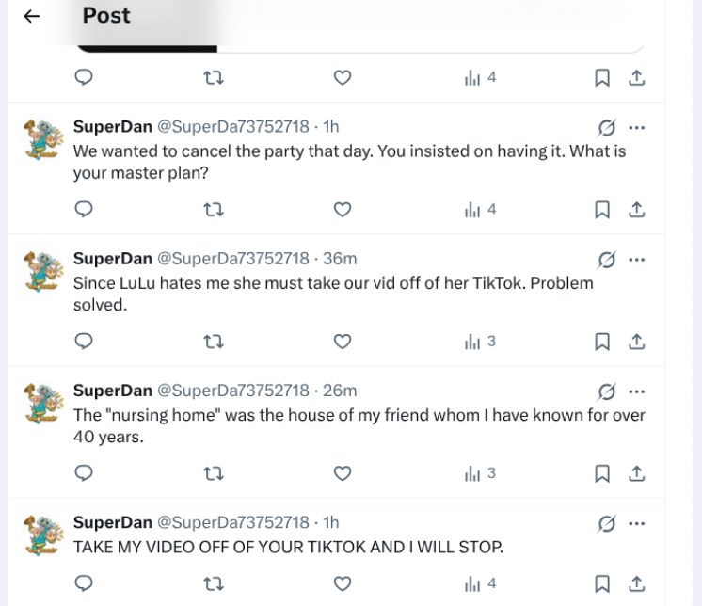Screen dimensions: 702x606
Task: Open Grok icon on 'nursing home' tweet
Action: point(608,391)
